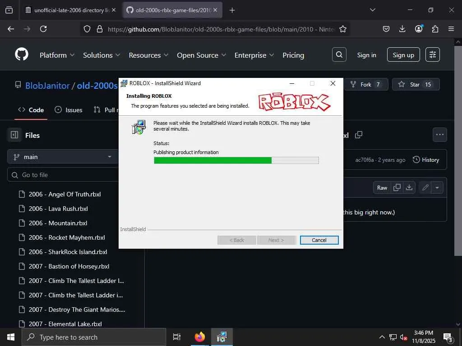
Task: Click the Sign in link
Action: click(x=366, y=55)
